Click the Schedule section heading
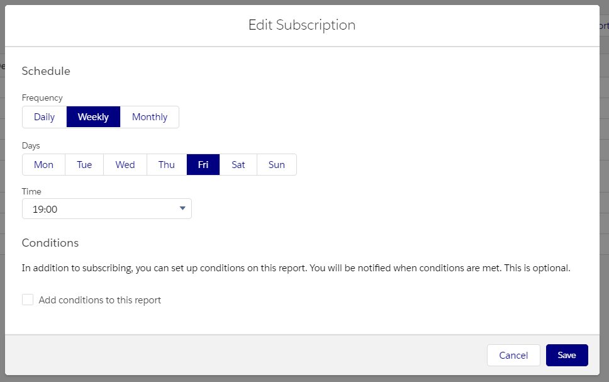Screen dimensions: 609x382 tap(46, 71)
